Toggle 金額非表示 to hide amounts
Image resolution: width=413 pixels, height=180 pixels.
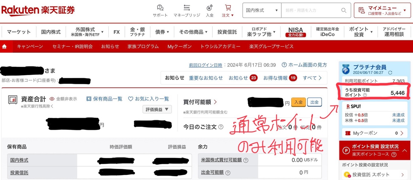63,99
